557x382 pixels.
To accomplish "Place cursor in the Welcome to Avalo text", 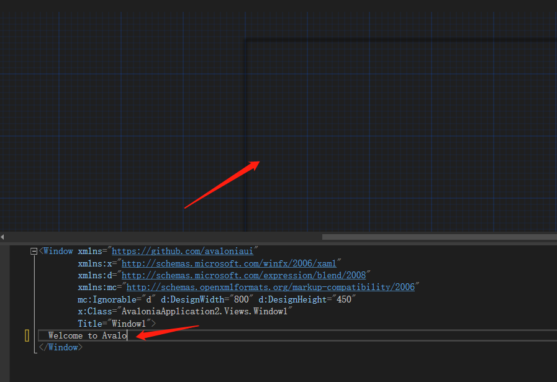I will 87,335.
